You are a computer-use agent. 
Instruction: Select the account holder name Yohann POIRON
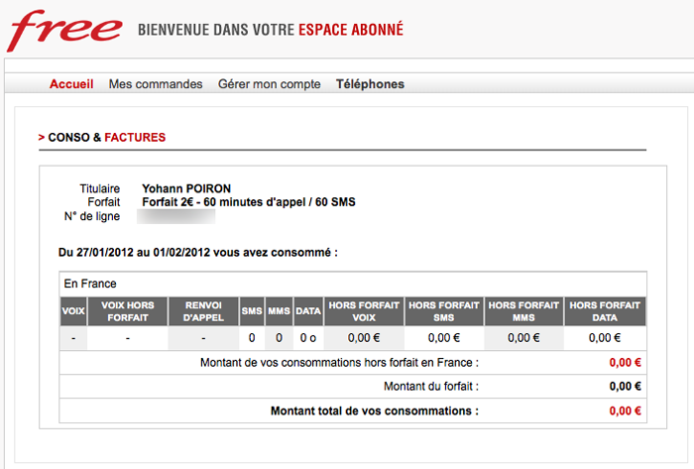click(x=193, y=187)
